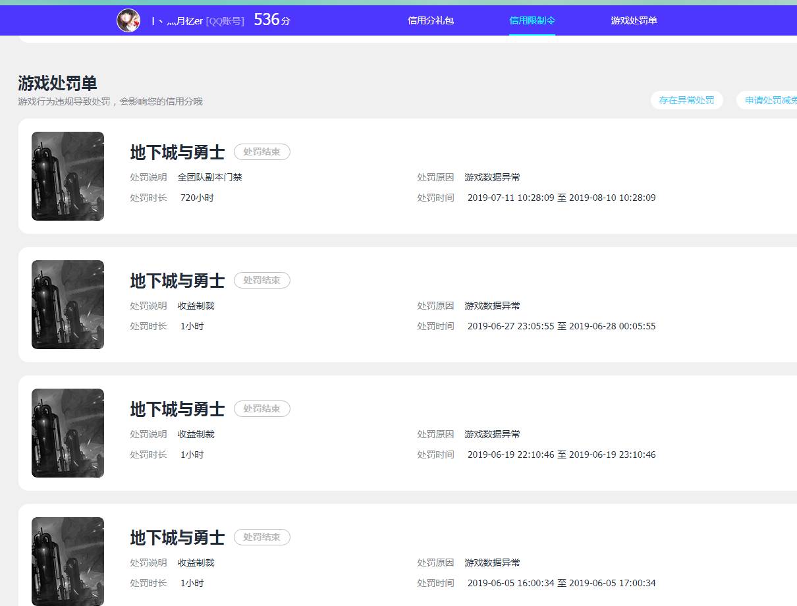Screen dimensions: 797x606
Task: Go to the 游戏处罚单 tab
Action: (x=634, y=20)
